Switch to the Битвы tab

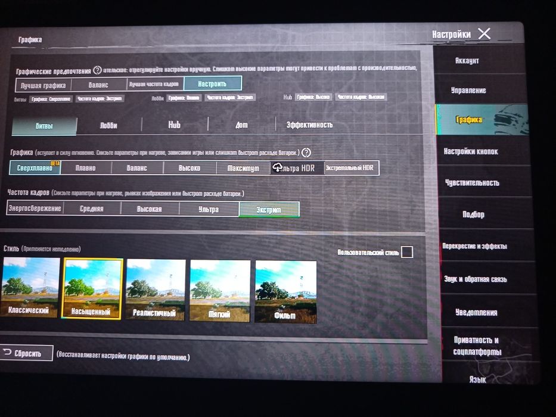44,126
